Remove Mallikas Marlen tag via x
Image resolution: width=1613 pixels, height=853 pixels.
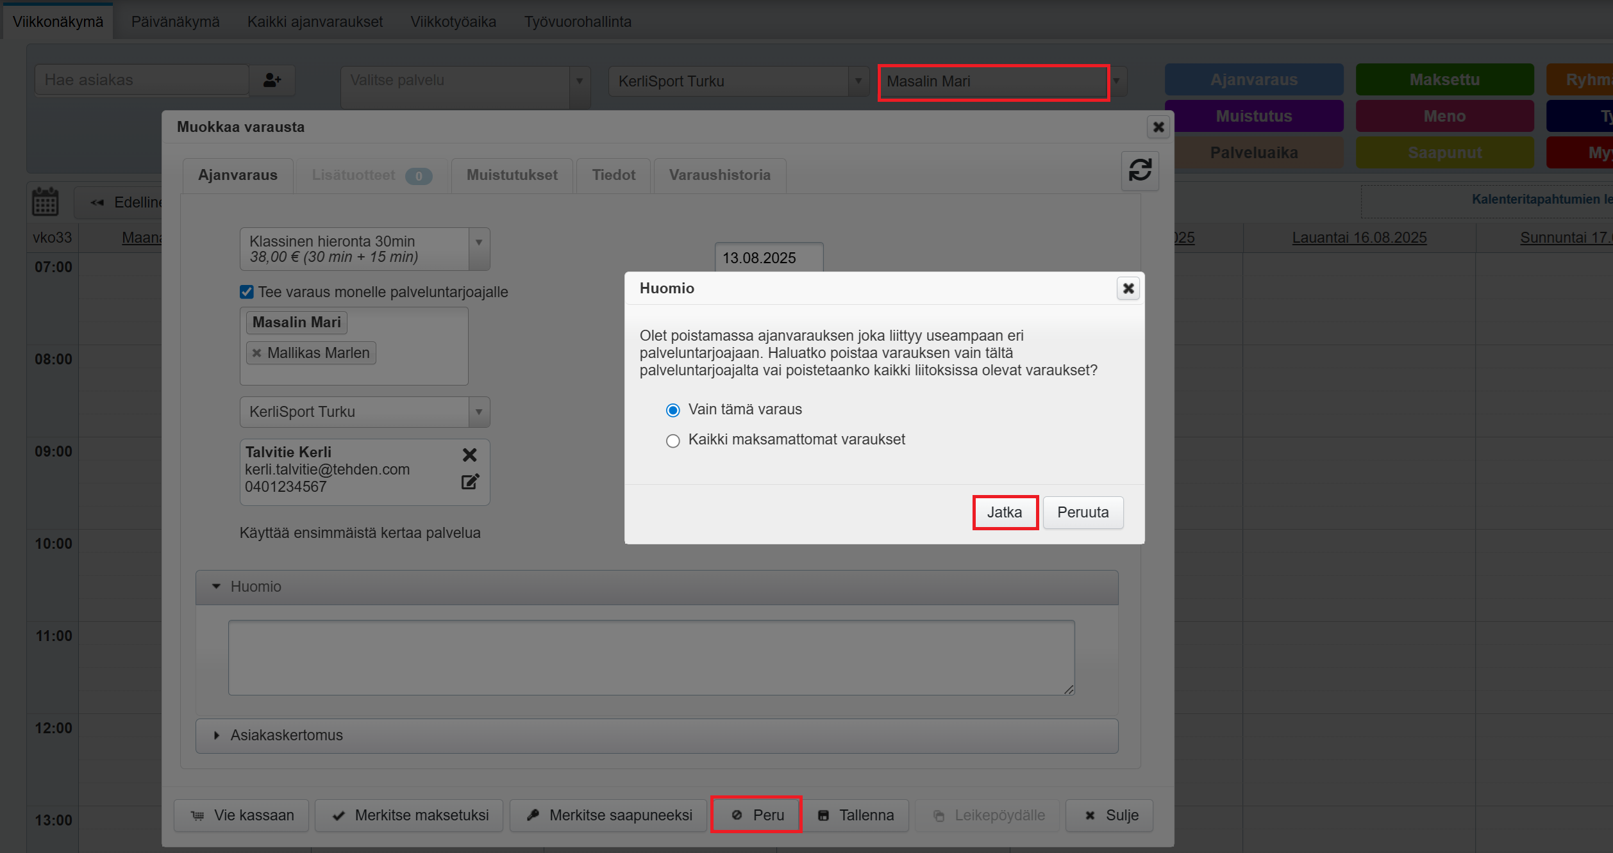click(256, 353)
